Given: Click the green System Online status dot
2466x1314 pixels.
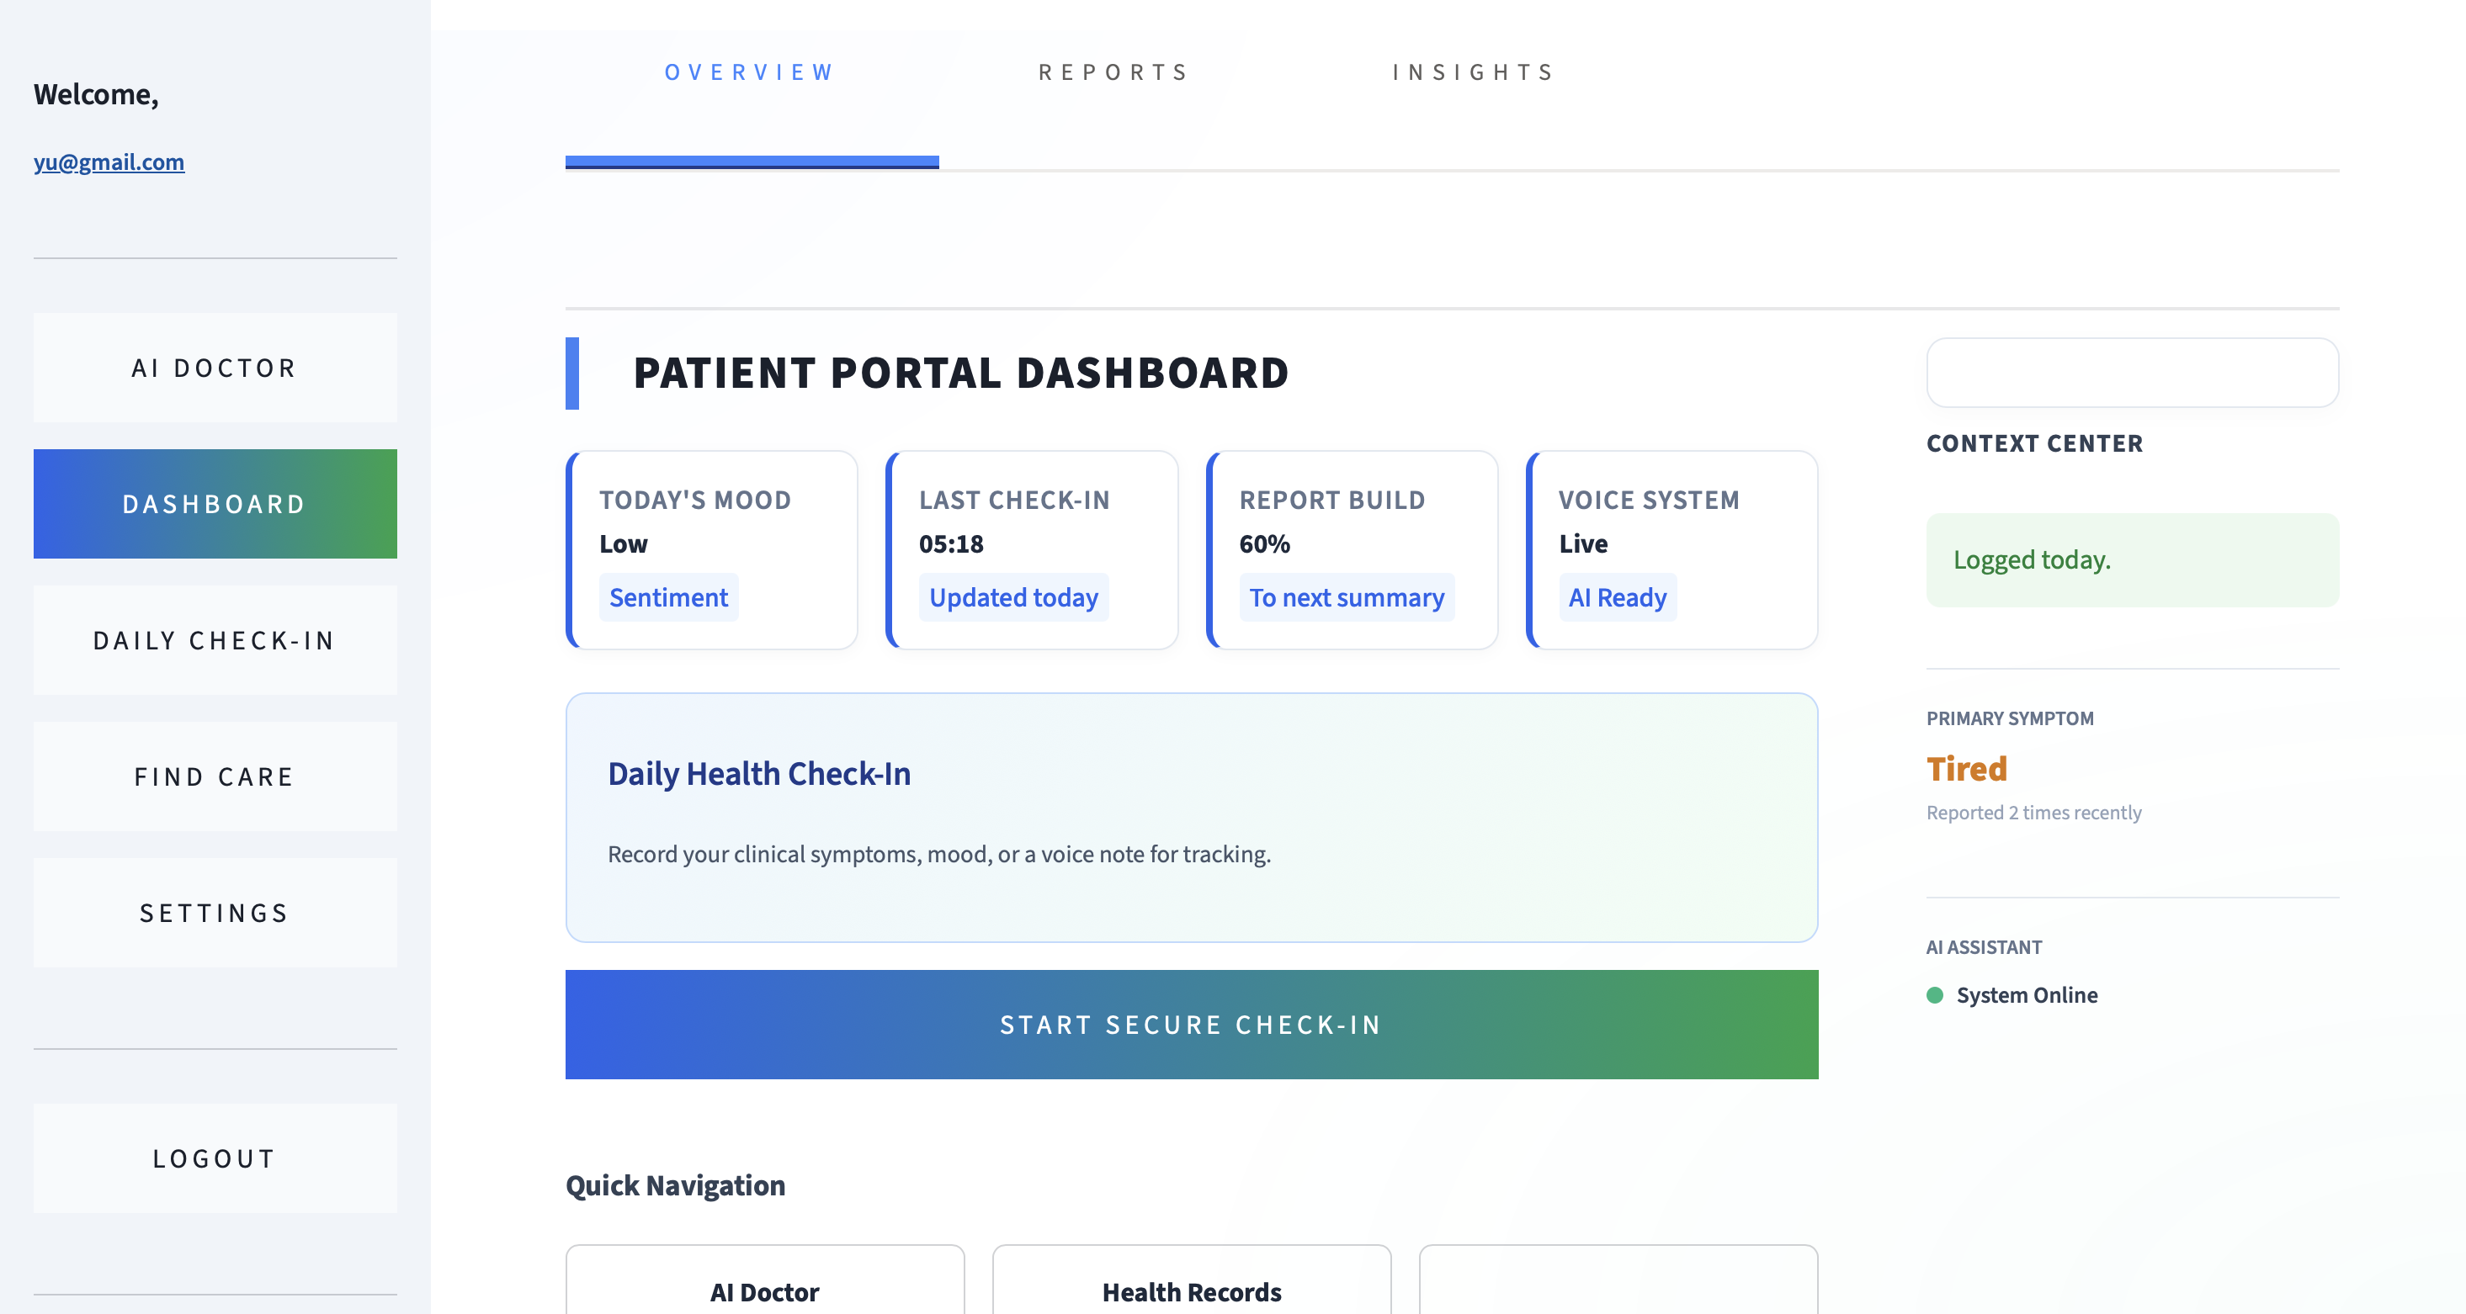Looking at the screenshot, I should pyautogui.click(x=1935, y=995).
